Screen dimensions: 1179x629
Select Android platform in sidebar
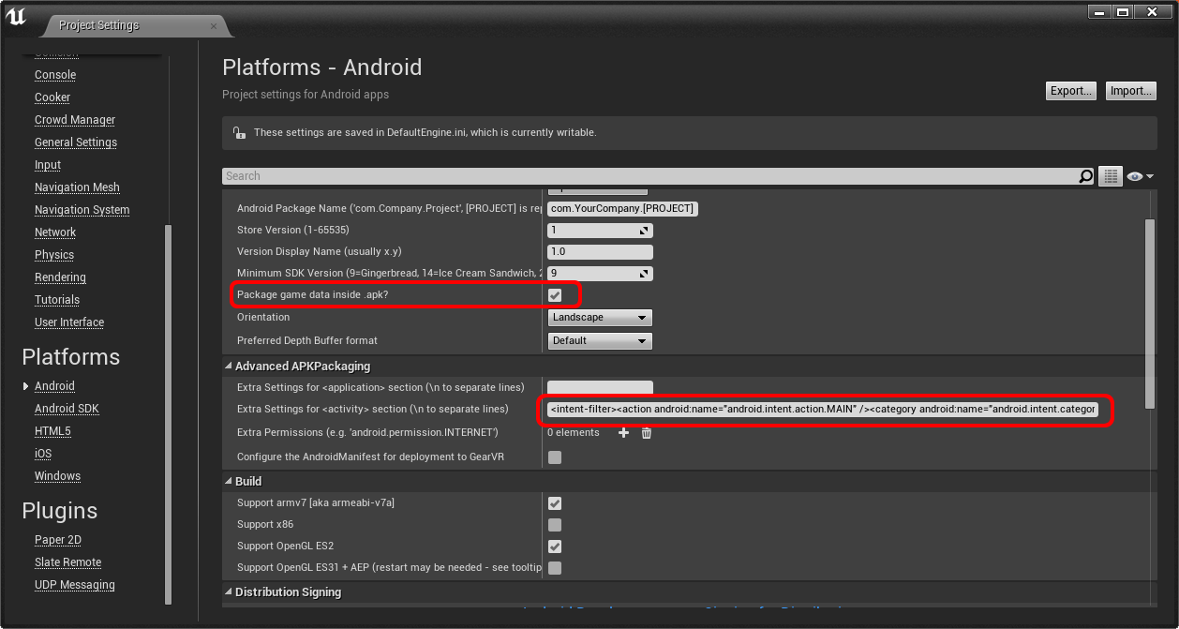[54, 386]
